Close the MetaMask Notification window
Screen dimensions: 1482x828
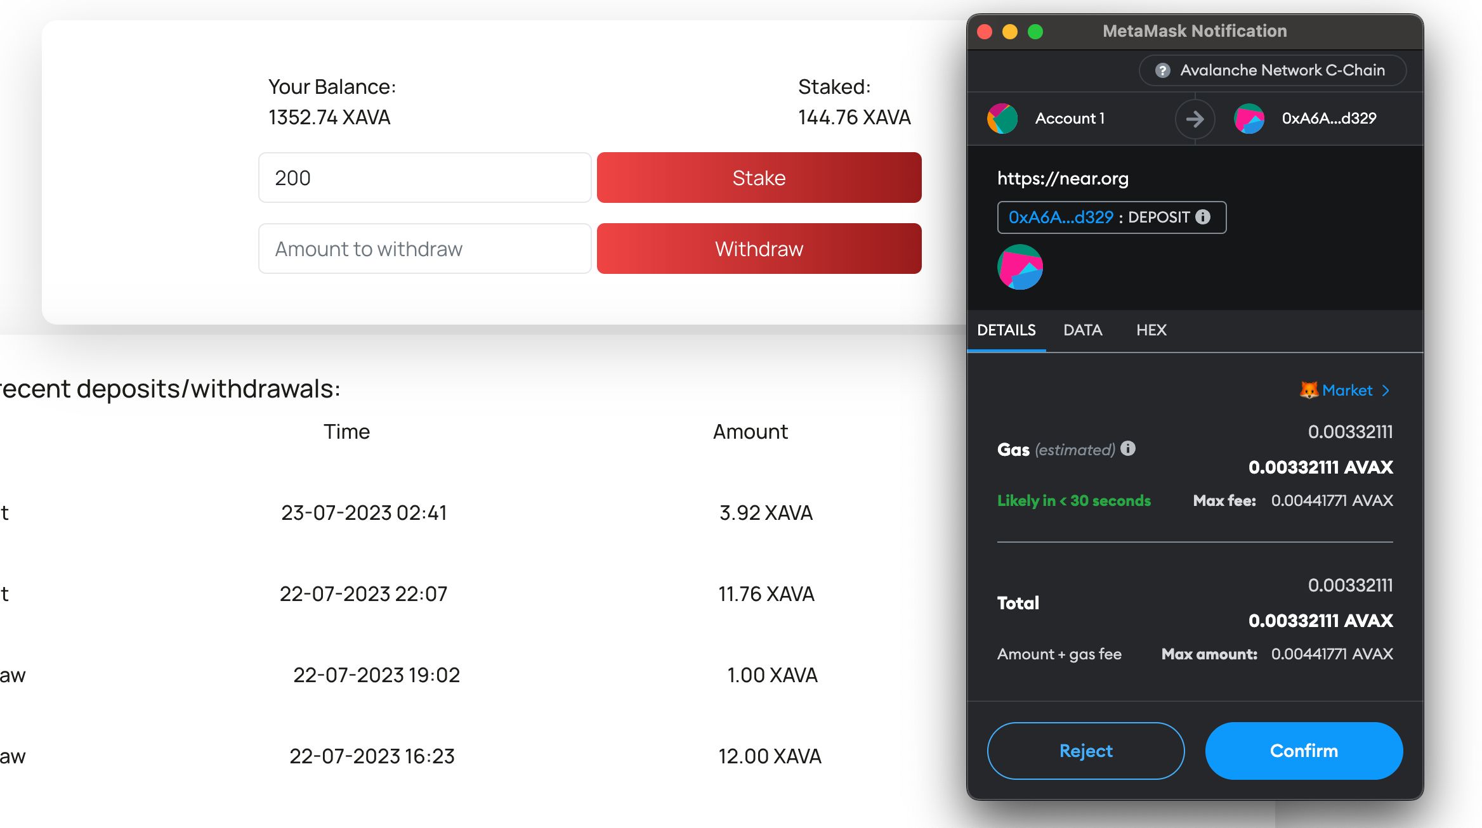[985, 32]
